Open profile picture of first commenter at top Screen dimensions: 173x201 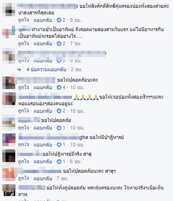9,10
